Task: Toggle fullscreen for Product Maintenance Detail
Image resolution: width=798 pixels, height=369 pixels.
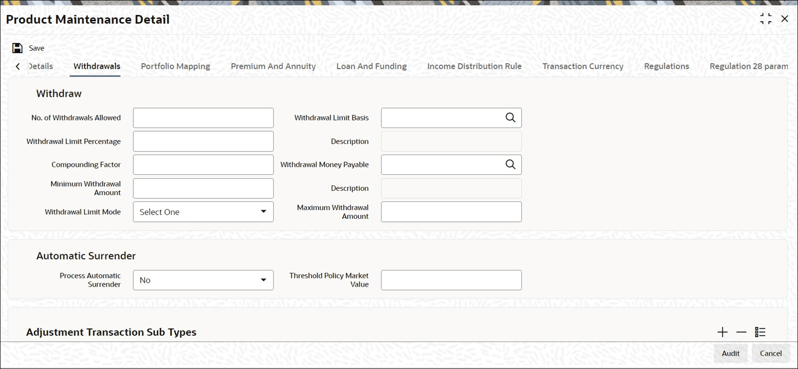Action: (x=766, y=19)
